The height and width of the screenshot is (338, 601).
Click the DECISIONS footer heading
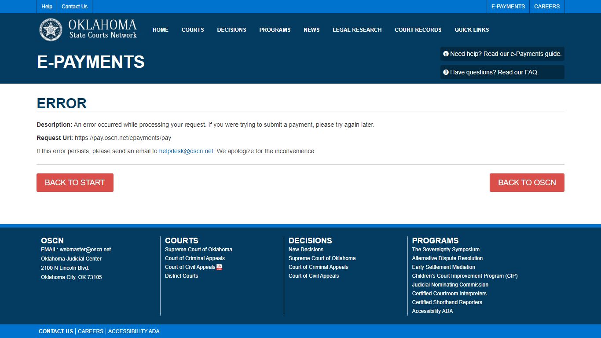[310, 240]
